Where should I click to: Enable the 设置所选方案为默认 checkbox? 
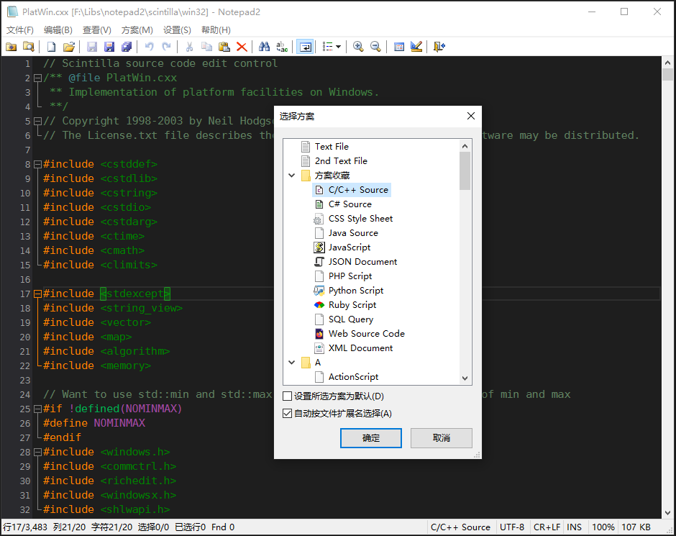tap(286, 395)
